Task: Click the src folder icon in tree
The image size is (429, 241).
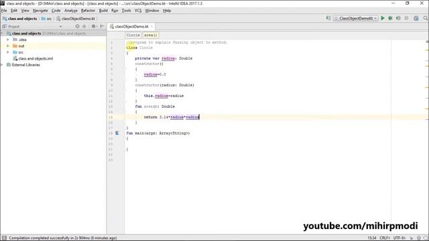Action: (15, 52)
